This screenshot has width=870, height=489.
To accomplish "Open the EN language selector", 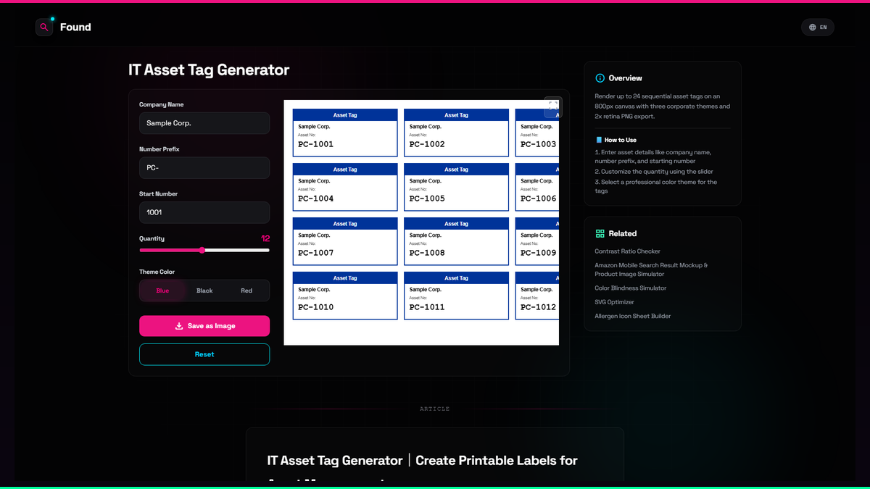I will tap(818, 28).
